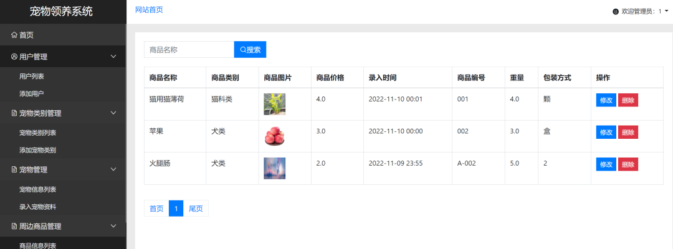Go to pagination 首页 button
Viewport: 673px width, 249px height.
pos(156,209)
